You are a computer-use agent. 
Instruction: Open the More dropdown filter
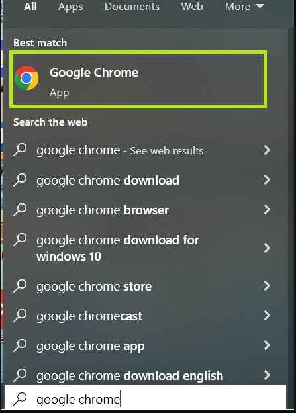[244, 7]
